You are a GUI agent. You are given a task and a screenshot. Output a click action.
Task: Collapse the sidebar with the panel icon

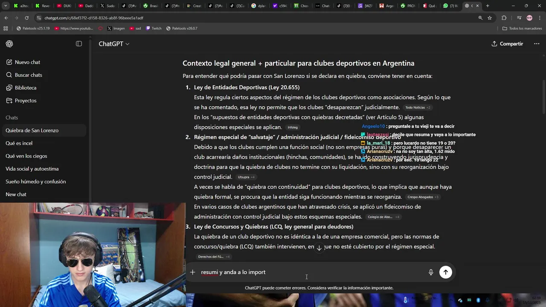coord(79,44)
